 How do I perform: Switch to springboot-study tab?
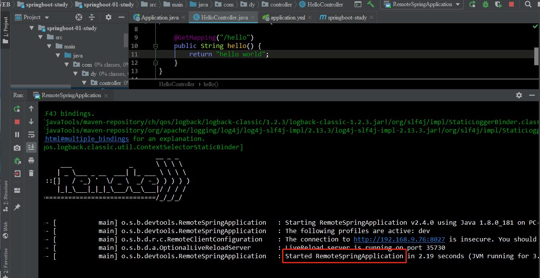(347, 18)
